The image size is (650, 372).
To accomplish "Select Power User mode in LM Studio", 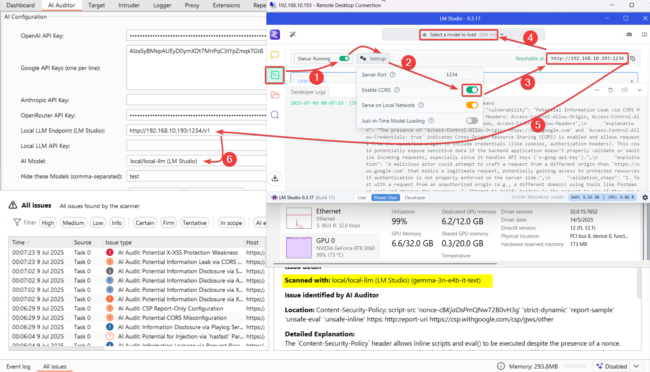I will click(385, 198).
